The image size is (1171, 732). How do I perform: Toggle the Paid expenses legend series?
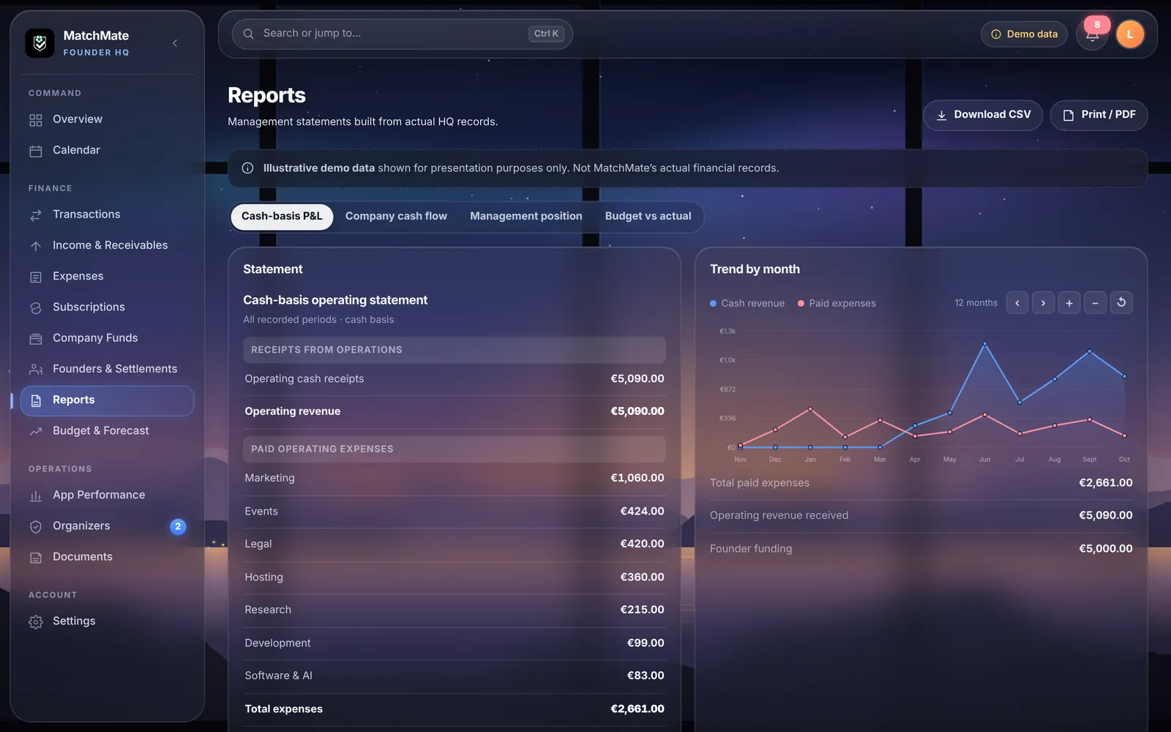tap(837, 303)
